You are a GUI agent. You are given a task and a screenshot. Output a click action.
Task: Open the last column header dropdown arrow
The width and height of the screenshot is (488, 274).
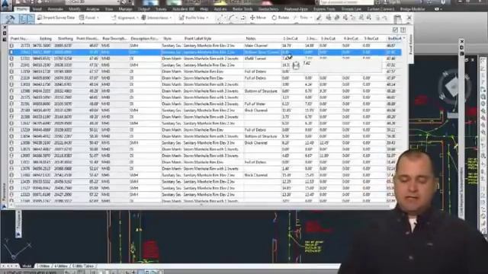coord(404,38)
